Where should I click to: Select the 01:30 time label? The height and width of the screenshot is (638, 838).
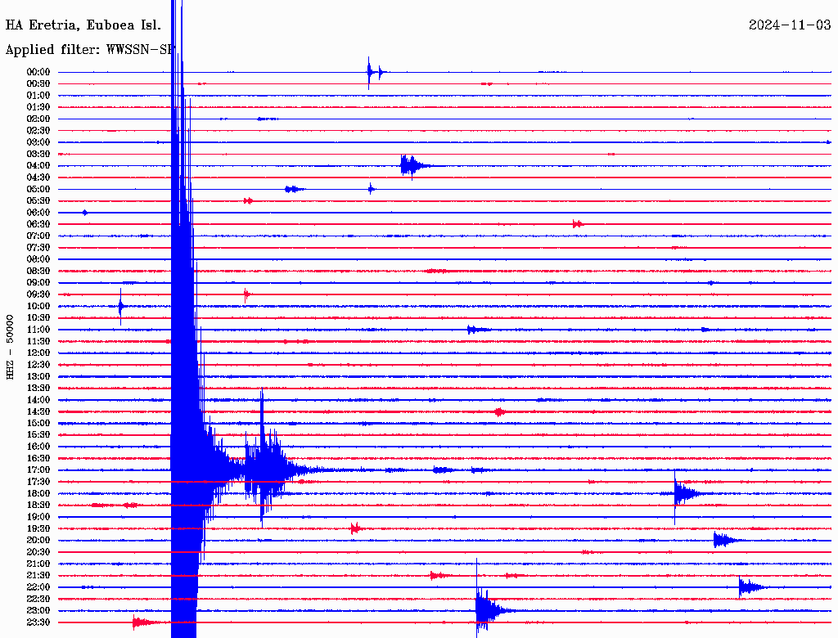click(x=38, y=107)
